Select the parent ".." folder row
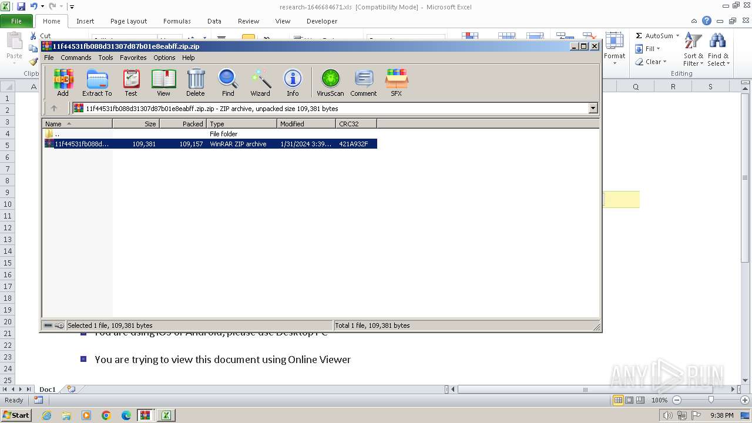The width and height of the screenshot is (752, 423). (x=210, y=134)
